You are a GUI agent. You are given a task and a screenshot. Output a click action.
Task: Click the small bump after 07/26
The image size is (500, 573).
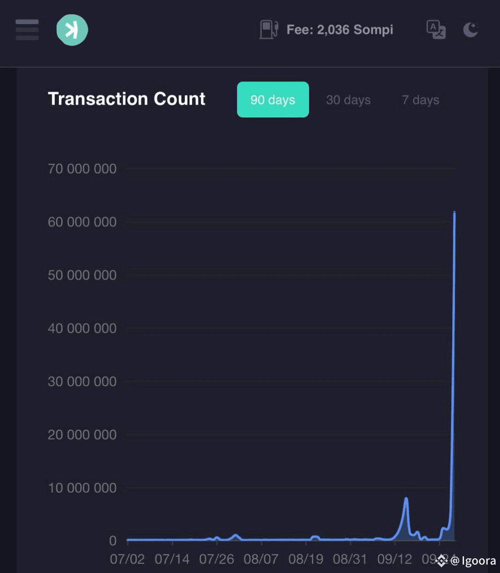pos(235,536)
